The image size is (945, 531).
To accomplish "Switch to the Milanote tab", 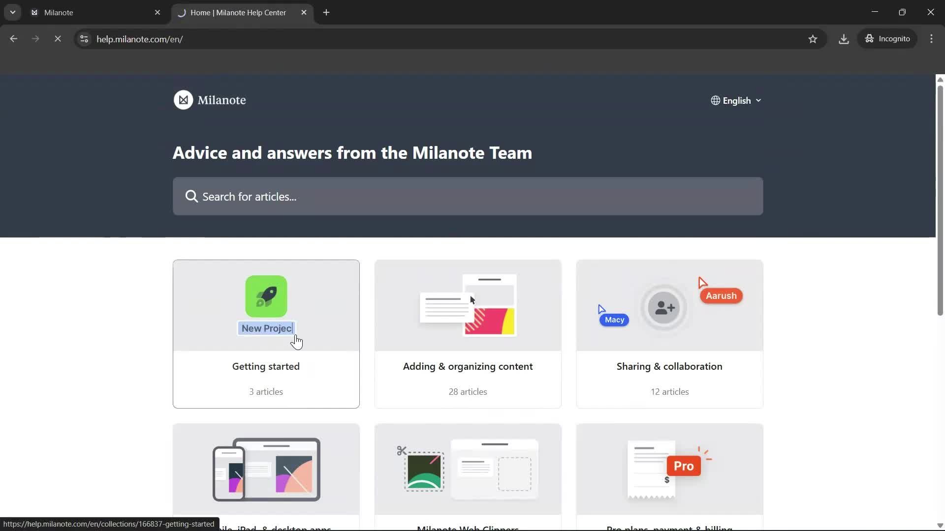I will (x=89, y=12).
